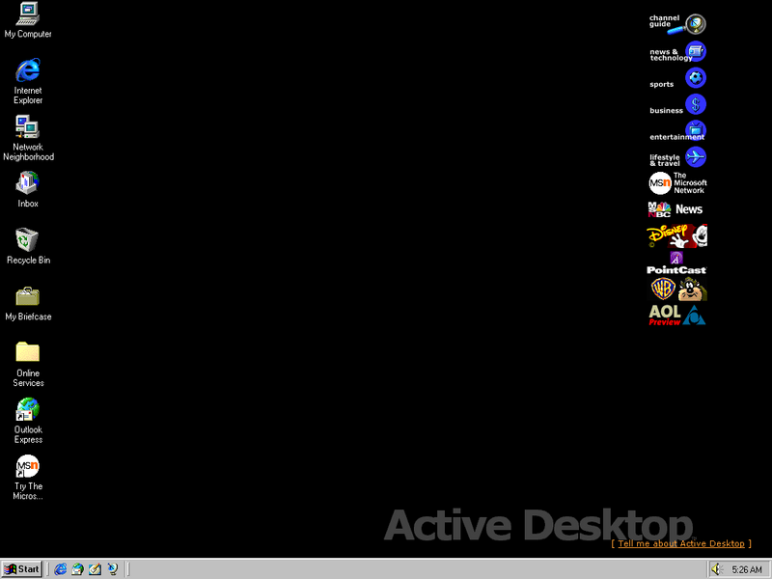
Task: Open The Microsoft Network channel
Action: point(677,183)
